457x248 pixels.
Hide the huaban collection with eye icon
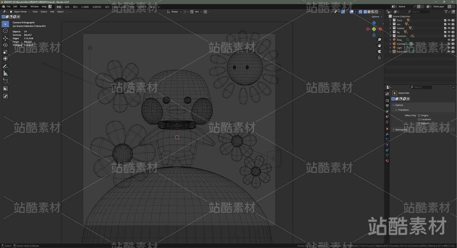pyautogui.click(x=449, y=28)
